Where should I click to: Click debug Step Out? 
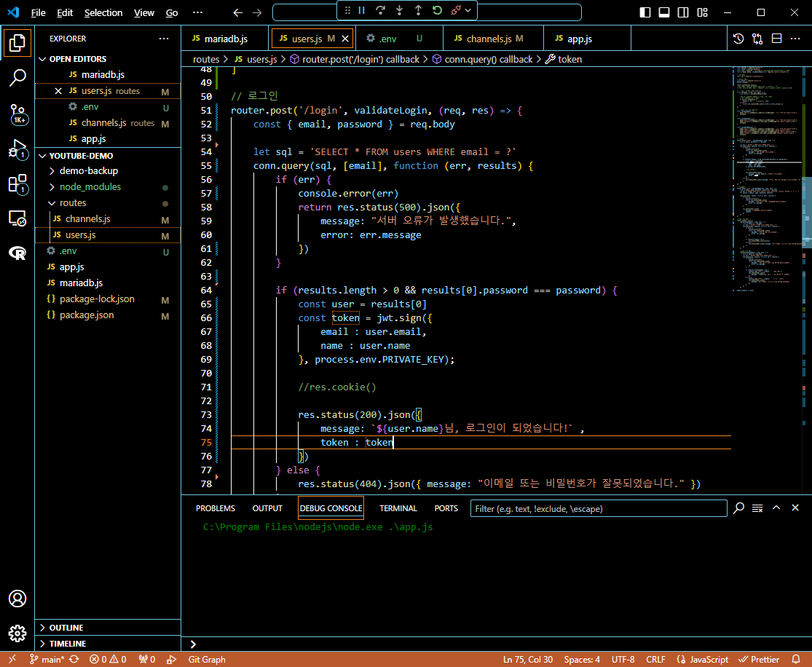pos(418,10)
